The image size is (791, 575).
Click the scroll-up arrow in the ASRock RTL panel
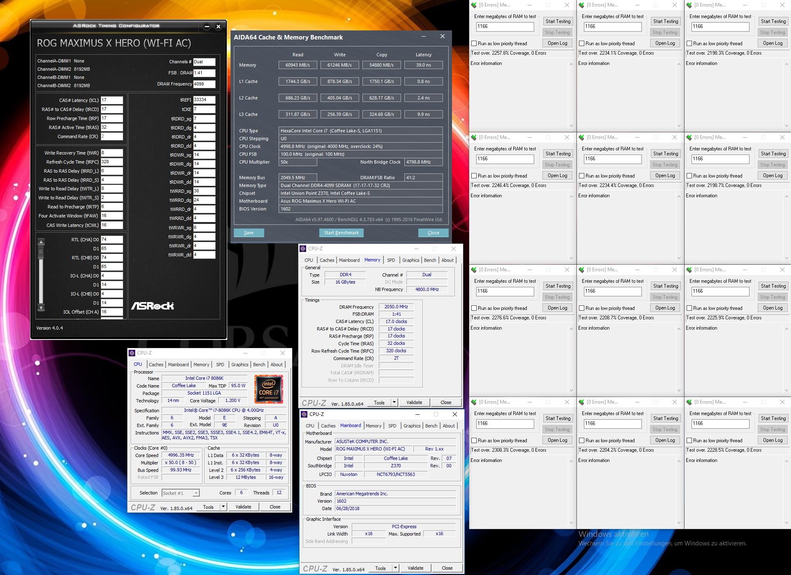pyautogui.click(x=41, y=242)
